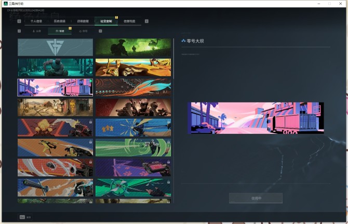Click the next sub-tab key icon on second row
Image resolution: width=348 pixels, height=224 pixels.
(x=100, y=31)
